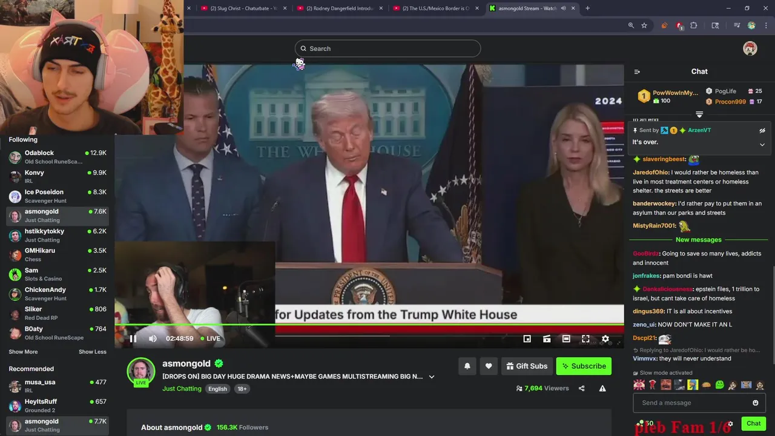Open browser zoom magnifier icon
The width and height of the screenshot is (775, 436).
[631, 25]
